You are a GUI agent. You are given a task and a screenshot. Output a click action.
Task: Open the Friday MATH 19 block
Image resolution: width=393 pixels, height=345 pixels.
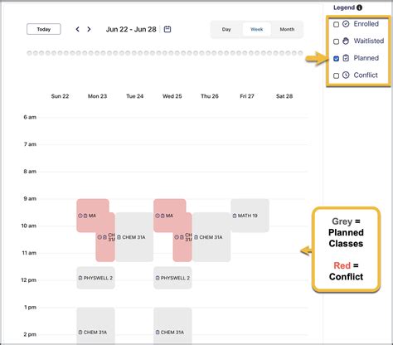click(x=250, y=216)
